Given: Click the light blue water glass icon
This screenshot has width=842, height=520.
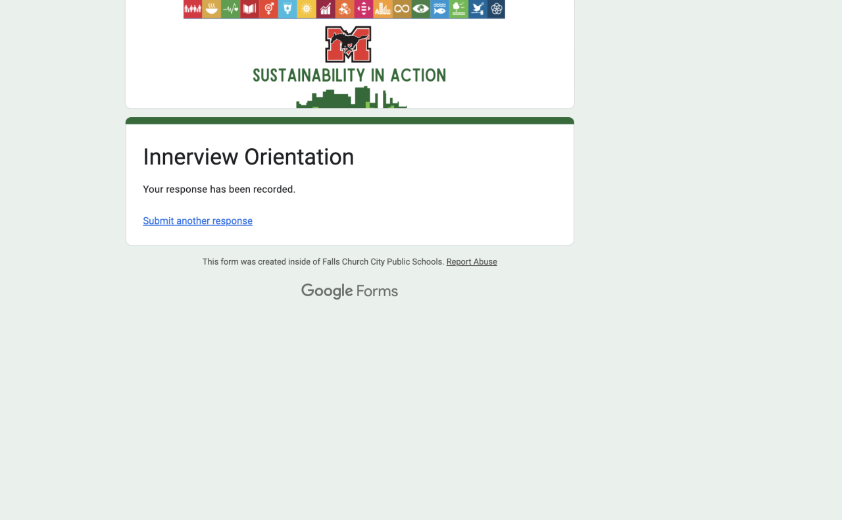Looking at the screenshot, I should pos(287,9).
